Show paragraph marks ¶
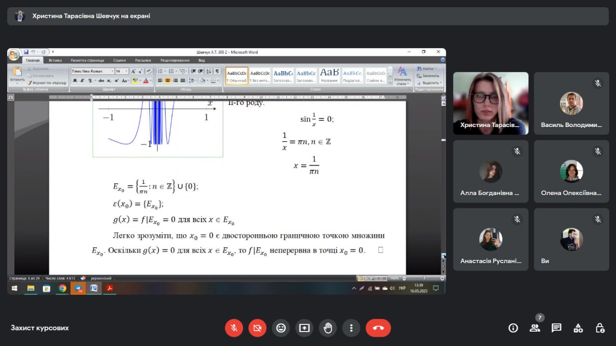This screenshot has height=346, width=616. click(x=217, y=71)
